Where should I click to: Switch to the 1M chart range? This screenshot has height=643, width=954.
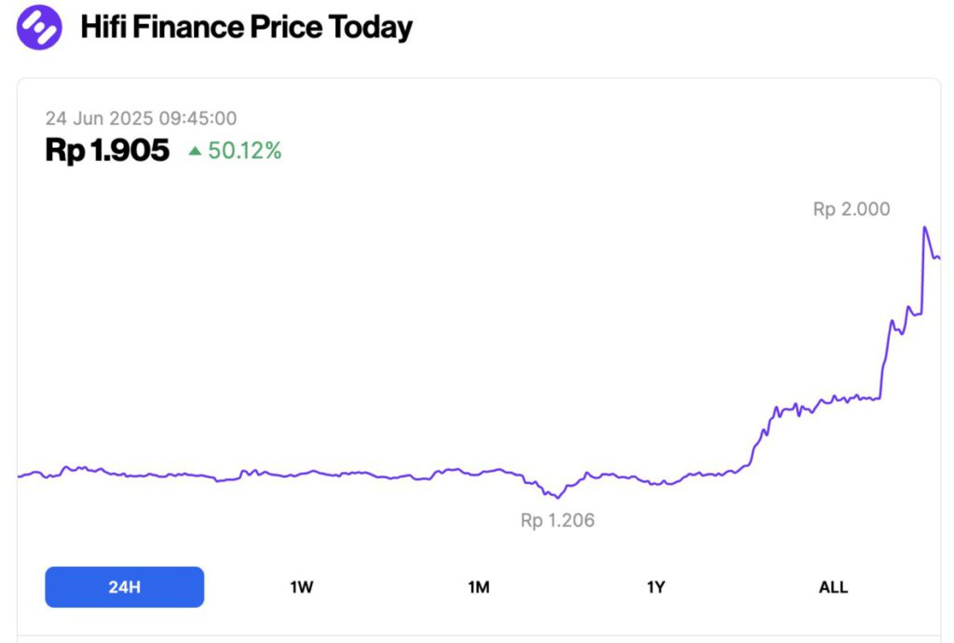[x=478, y=587]
